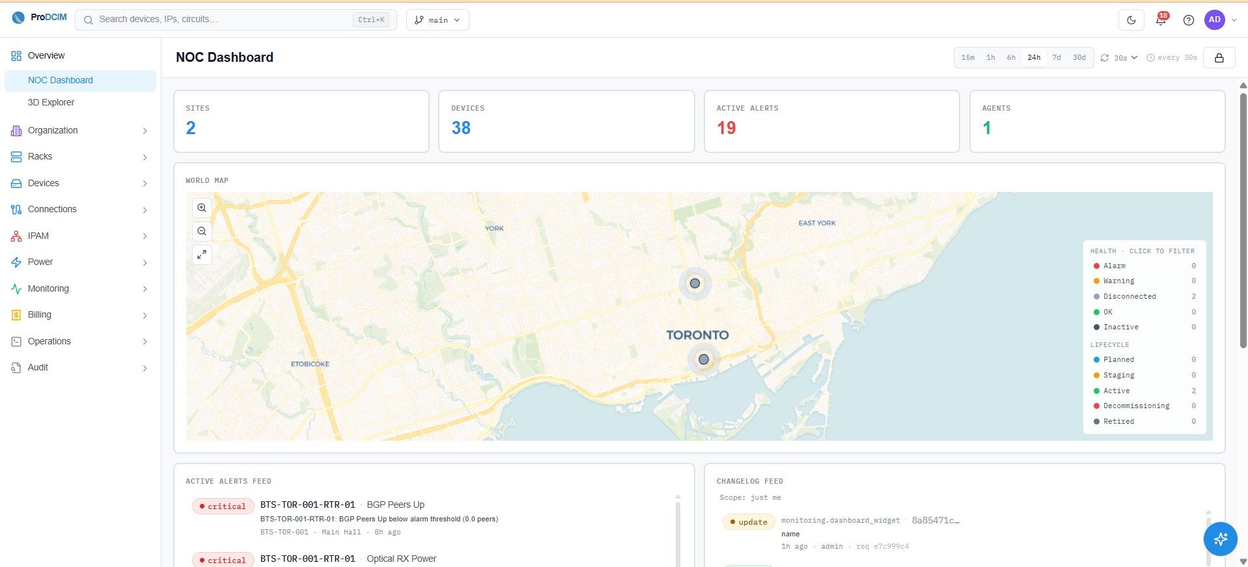Click the Monitoring pulse icon

point(16,289)
